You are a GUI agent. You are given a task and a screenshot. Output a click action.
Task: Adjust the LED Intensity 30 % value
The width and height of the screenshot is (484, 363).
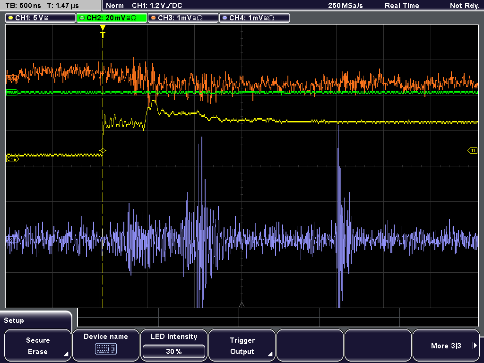[174, 351]
